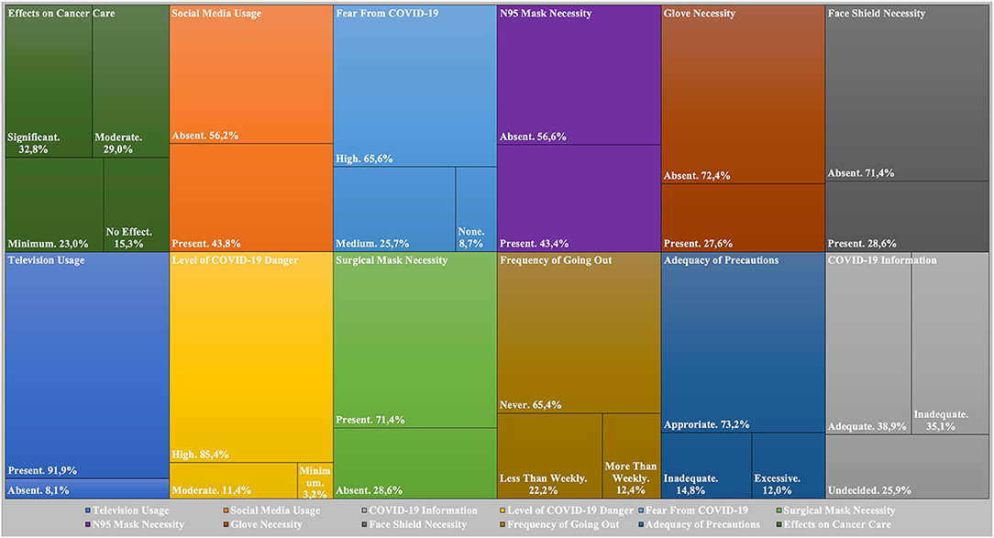Select the "Television Usage" legend label text

(130, 511)
